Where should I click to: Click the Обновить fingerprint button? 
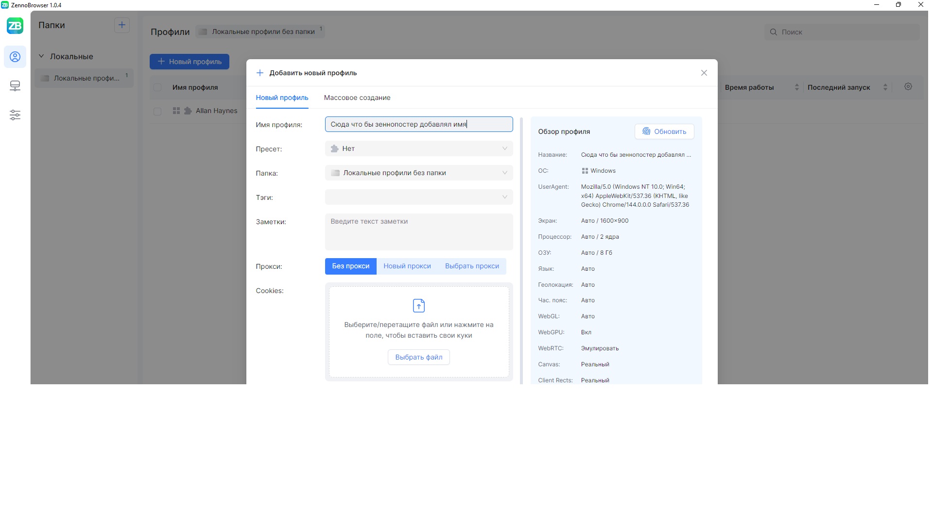coord(664,131)
